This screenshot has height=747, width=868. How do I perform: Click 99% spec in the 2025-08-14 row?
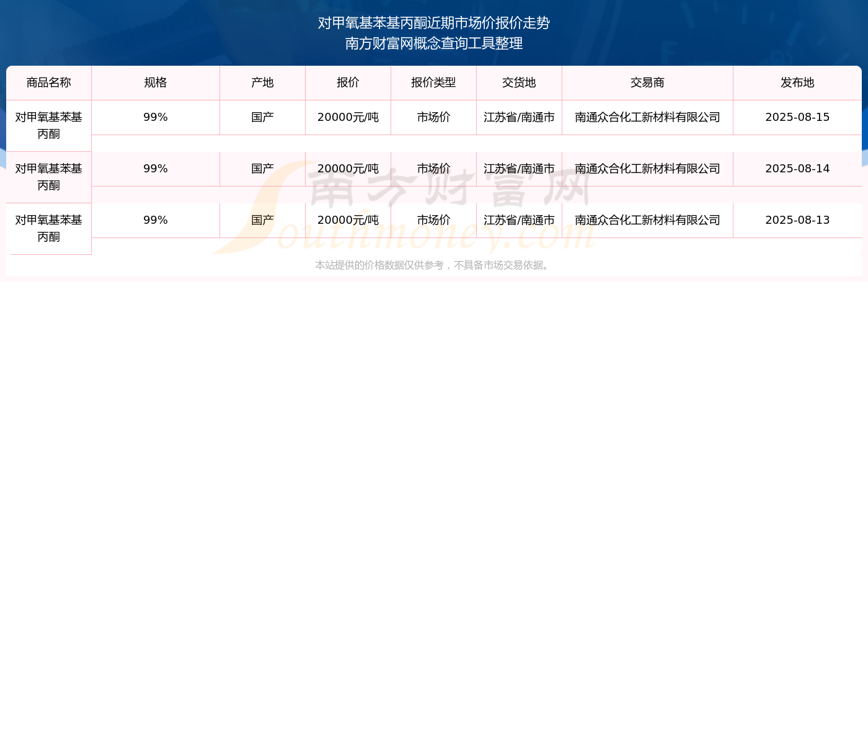pyautogui.click(x=156, y=169)
